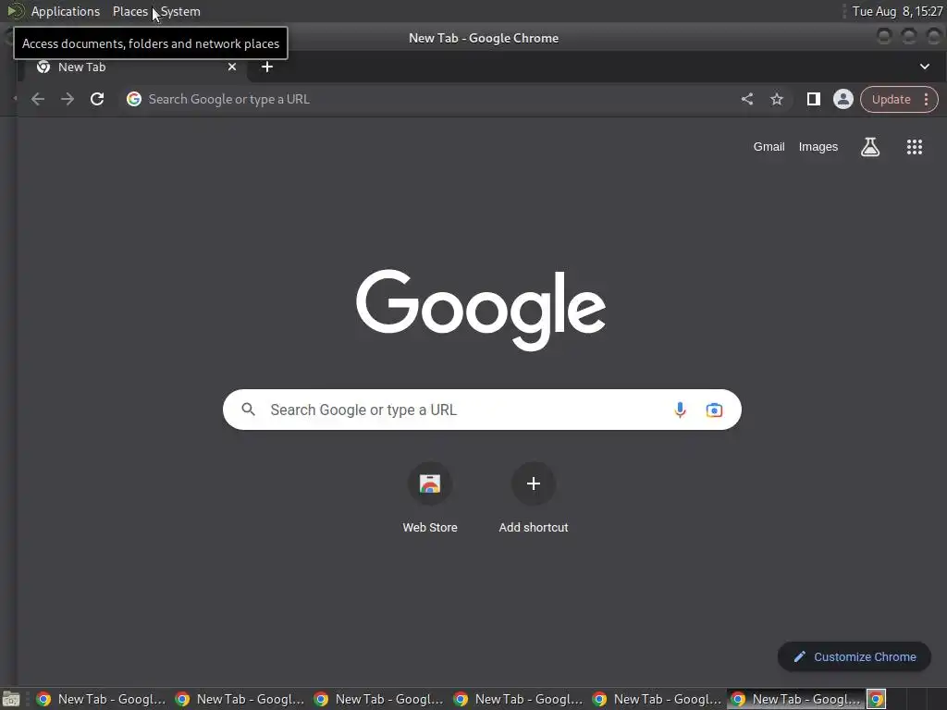Reload the current page

point(97,99)
